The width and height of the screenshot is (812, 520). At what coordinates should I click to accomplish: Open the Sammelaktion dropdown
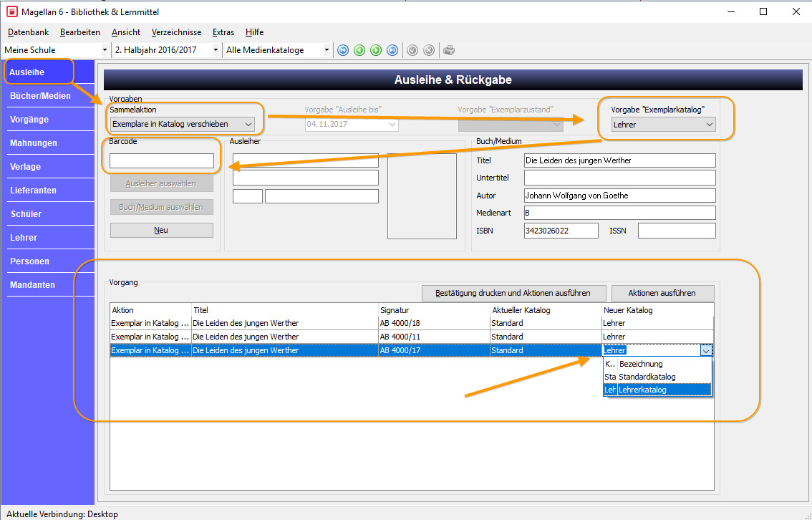pos(183,125)
